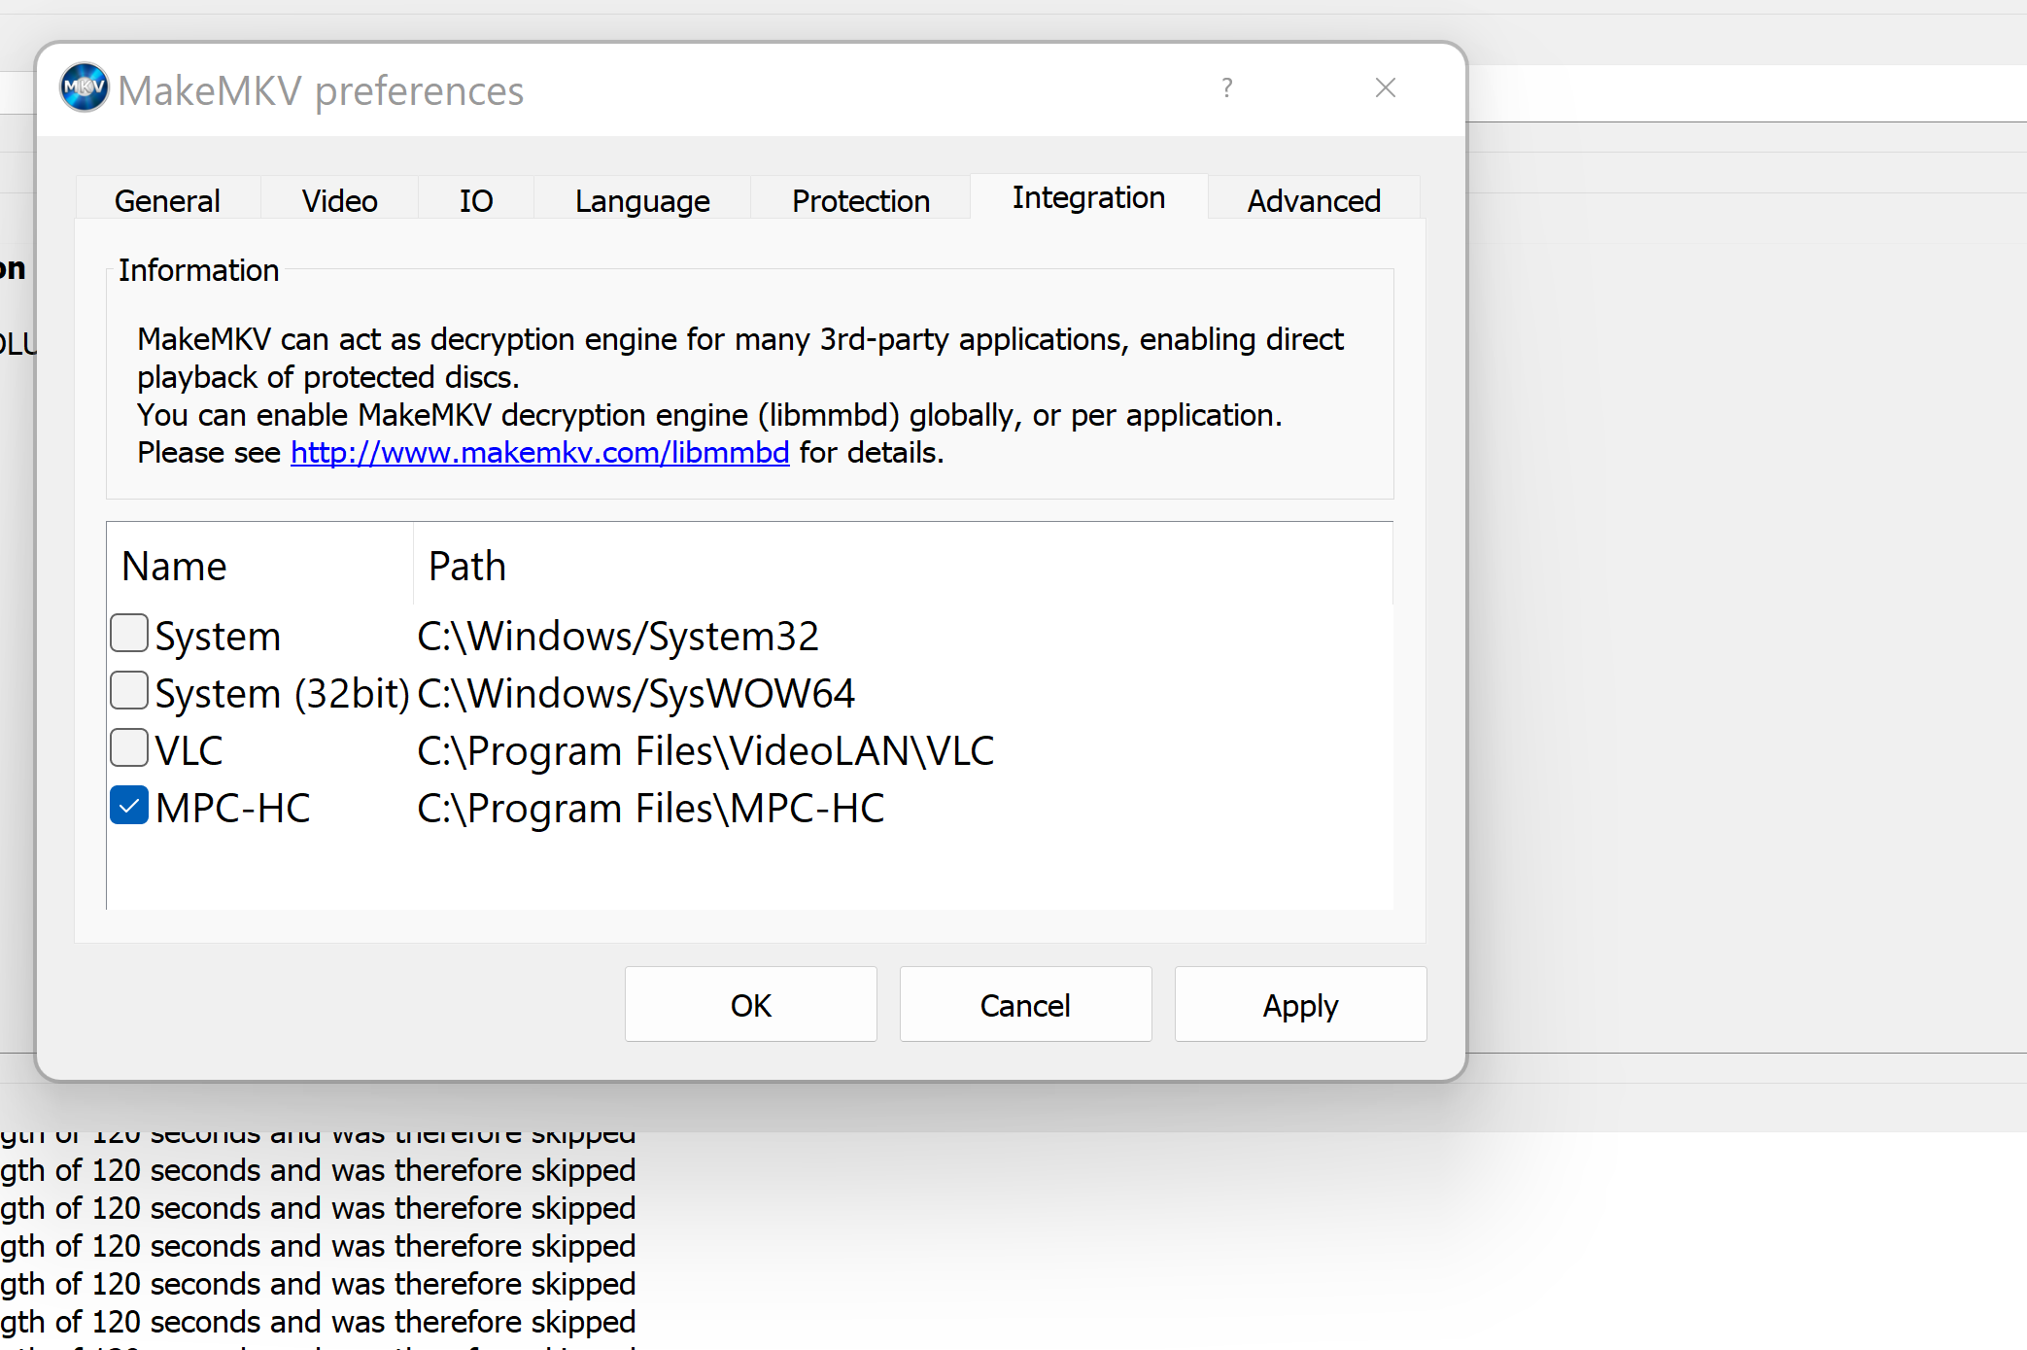Click the MakeMKV logo icon in title bar

tap(84, 87)
